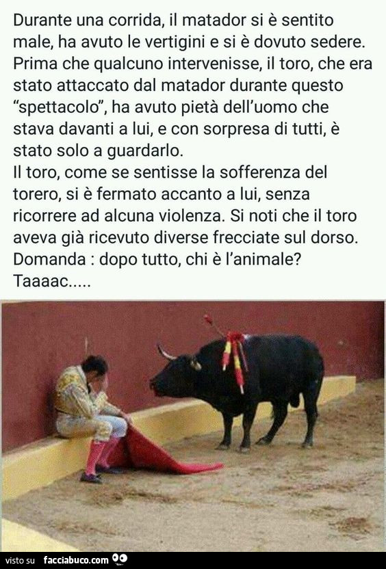Click the word "Taaaac....." in the text

point(52,281)
